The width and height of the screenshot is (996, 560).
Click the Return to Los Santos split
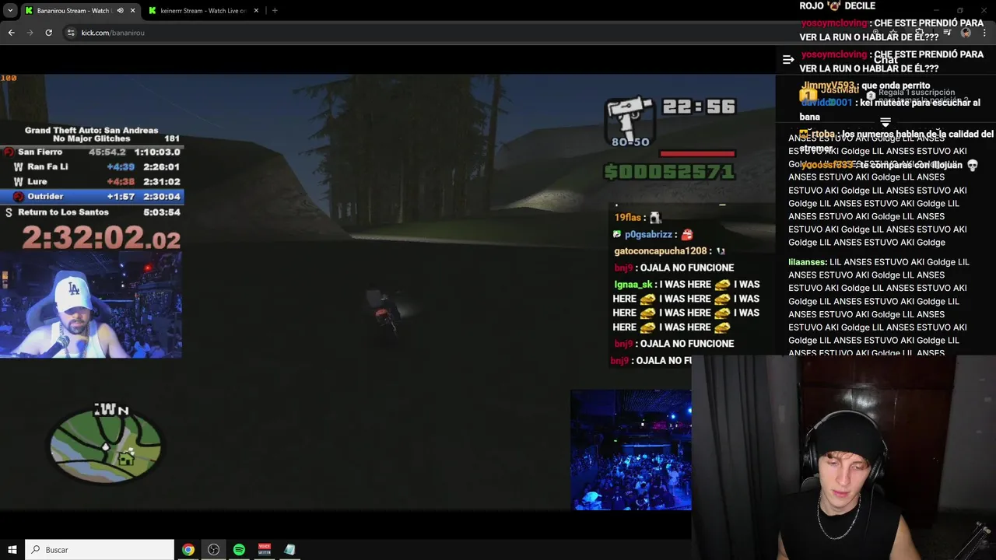click(x=92, y=212)
